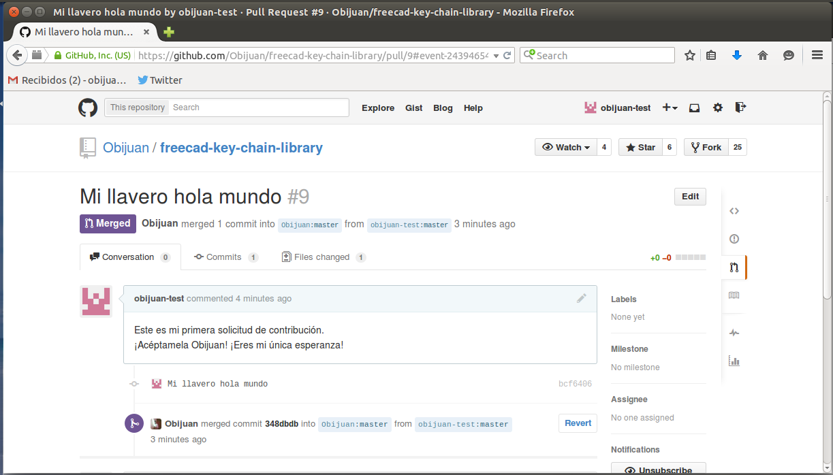The image size is (833, 475).
Task: Switch to the Files changed tab
Action: tap(321, 257)
